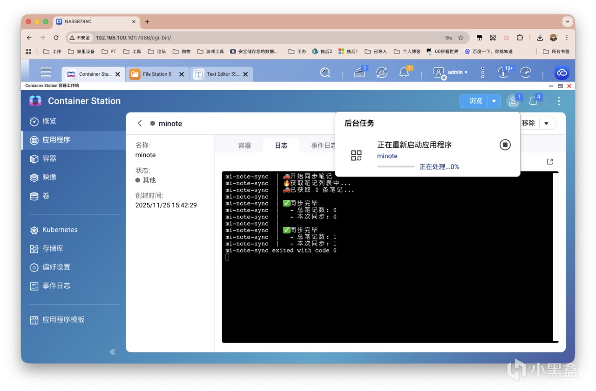The image size is (596, 391).
Task: Open a new Chrome tab
Action: [x=147, y=21]
